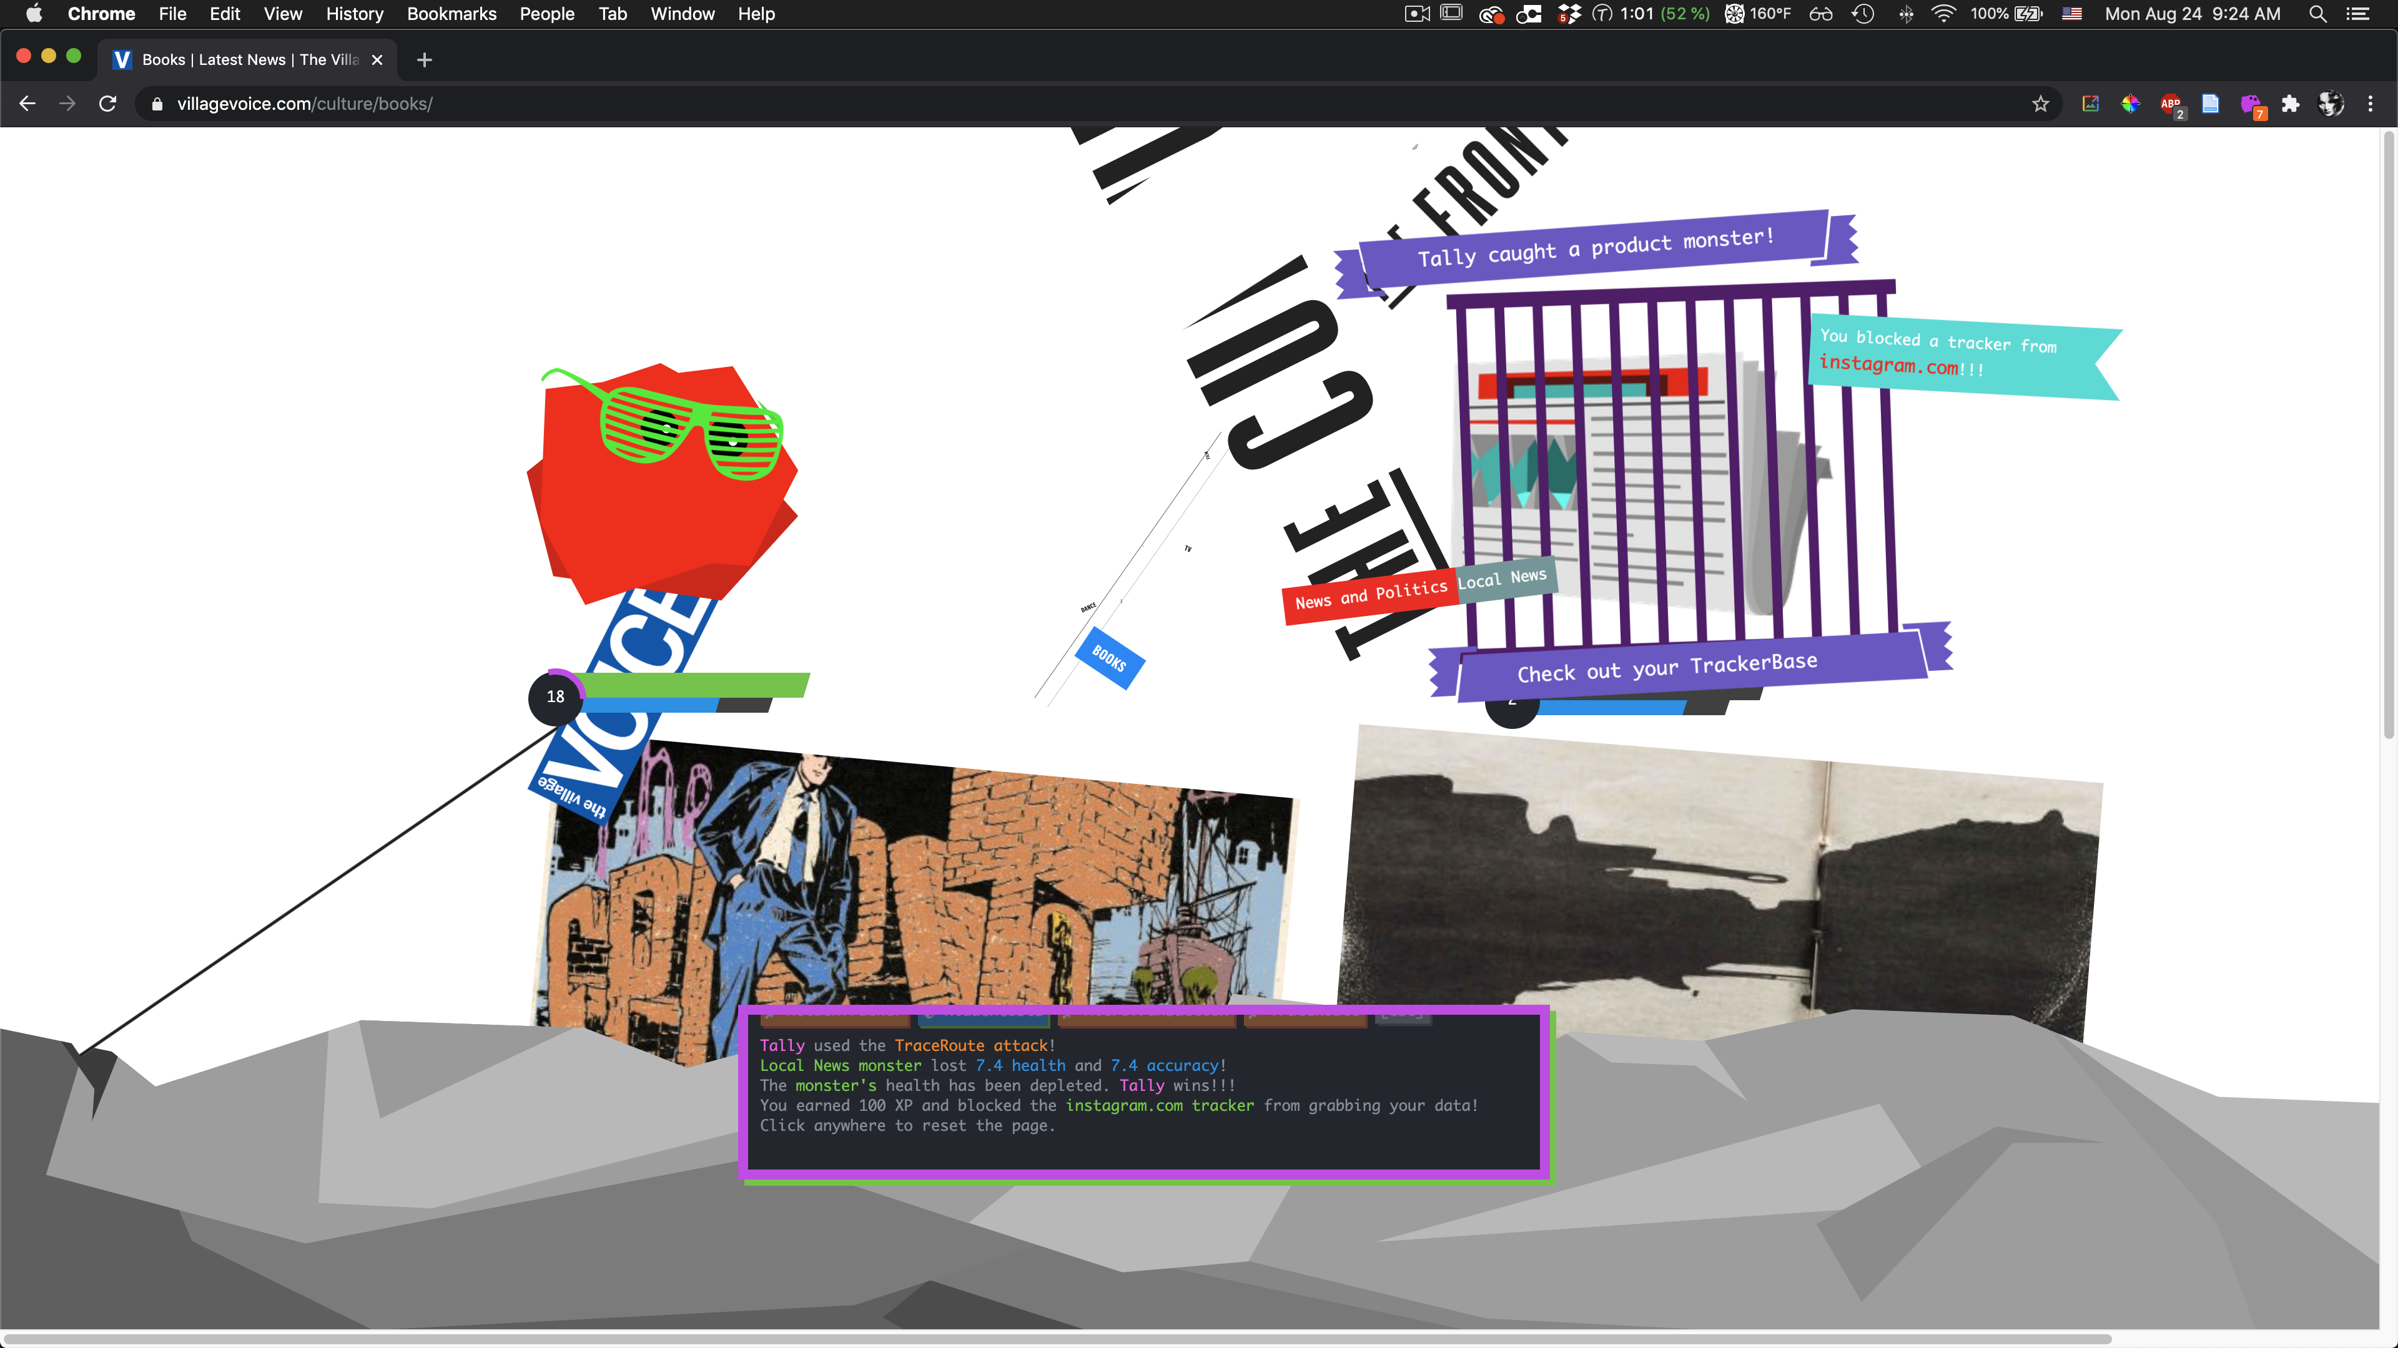Open the History menu

tap(355, 13)
